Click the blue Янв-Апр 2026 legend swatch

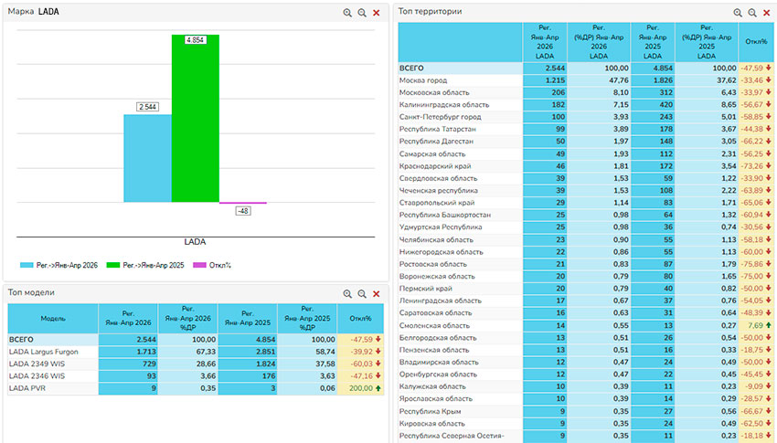(27, 265)
